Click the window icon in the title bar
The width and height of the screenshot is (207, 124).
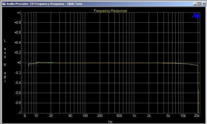tap(4, 4)
